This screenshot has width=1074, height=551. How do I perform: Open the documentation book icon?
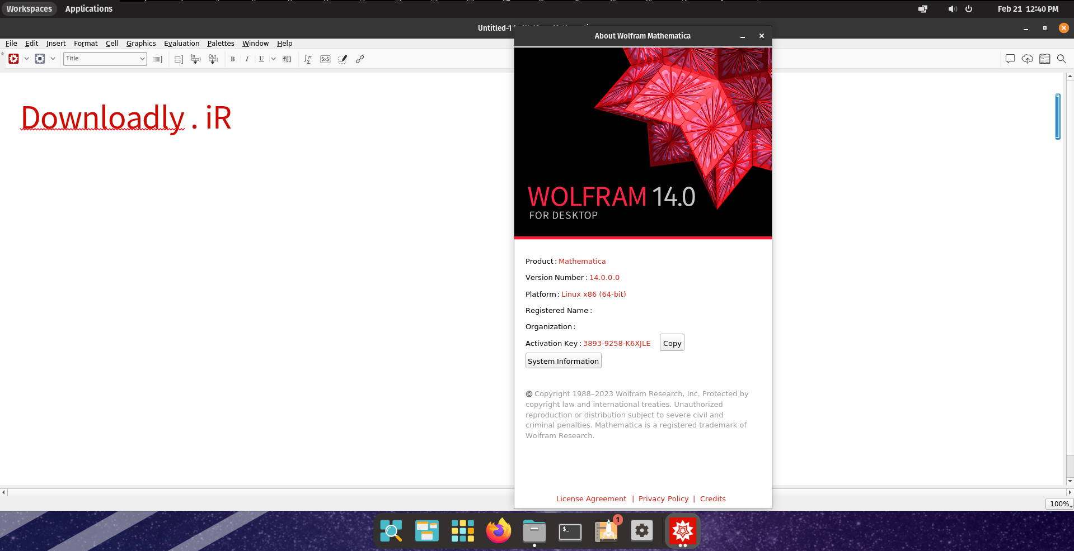coord(1045,59)
